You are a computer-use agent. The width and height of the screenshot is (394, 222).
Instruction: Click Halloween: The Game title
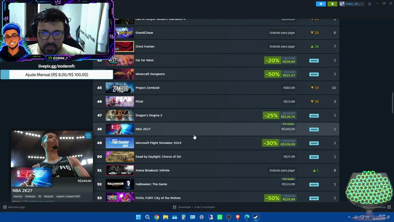tap(151, 184)
